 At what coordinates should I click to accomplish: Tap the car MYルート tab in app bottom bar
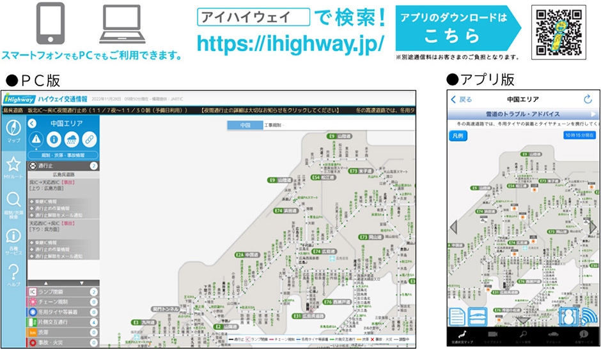(553, 337)
